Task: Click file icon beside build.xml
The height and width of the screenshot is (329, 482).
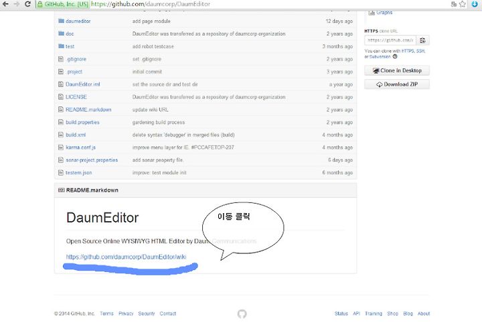Action: pos(60,135)
